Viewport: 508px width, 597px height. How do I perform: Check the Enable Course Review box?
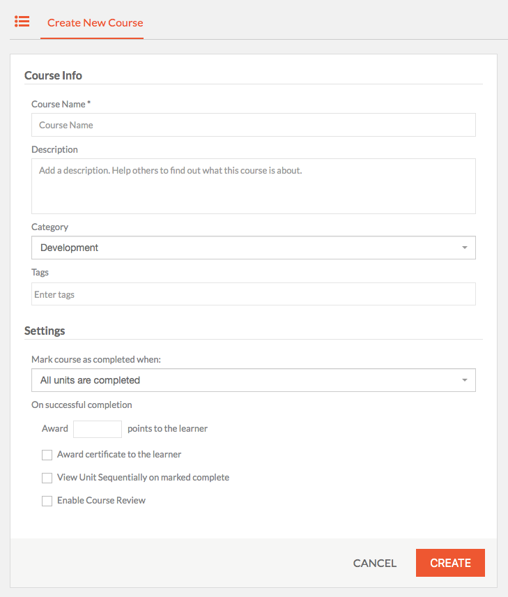47,501
